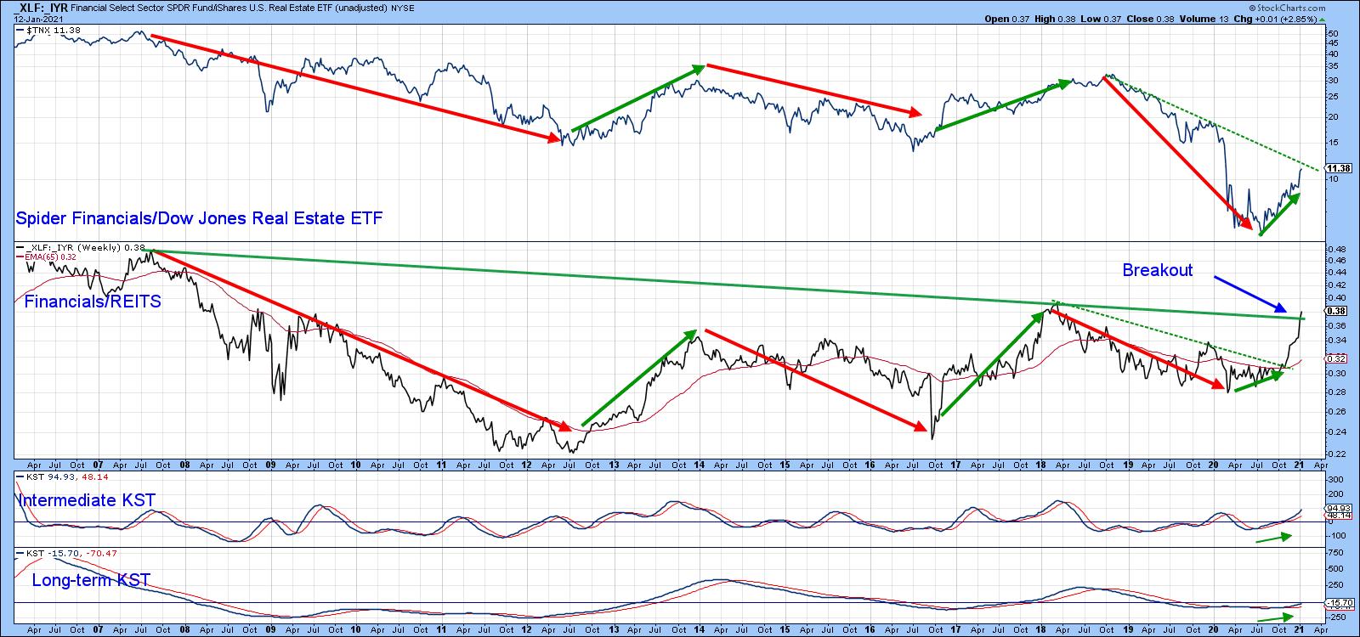
Task: Click the -15.70 value tag on Long-term KST axis
Action: pos(1338,602)
